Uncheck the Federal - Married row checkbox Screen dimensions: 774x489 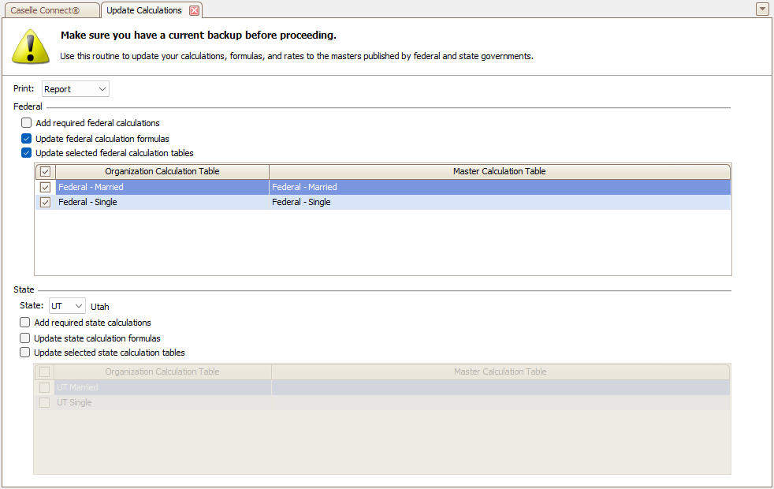point(46,187)
